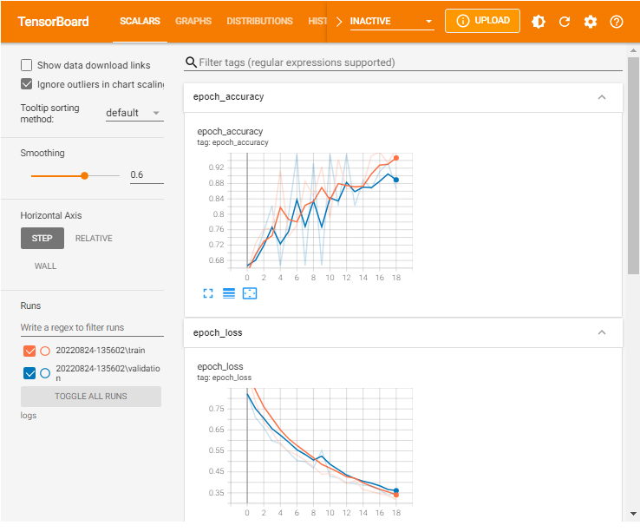
Task: Click the 20220824-135602\validation run label
Action: tap(108, 372)
